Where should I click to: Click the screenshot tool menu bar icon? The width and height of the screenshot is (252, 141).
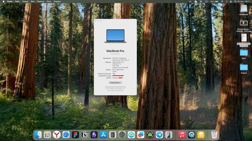click(201, 2)
